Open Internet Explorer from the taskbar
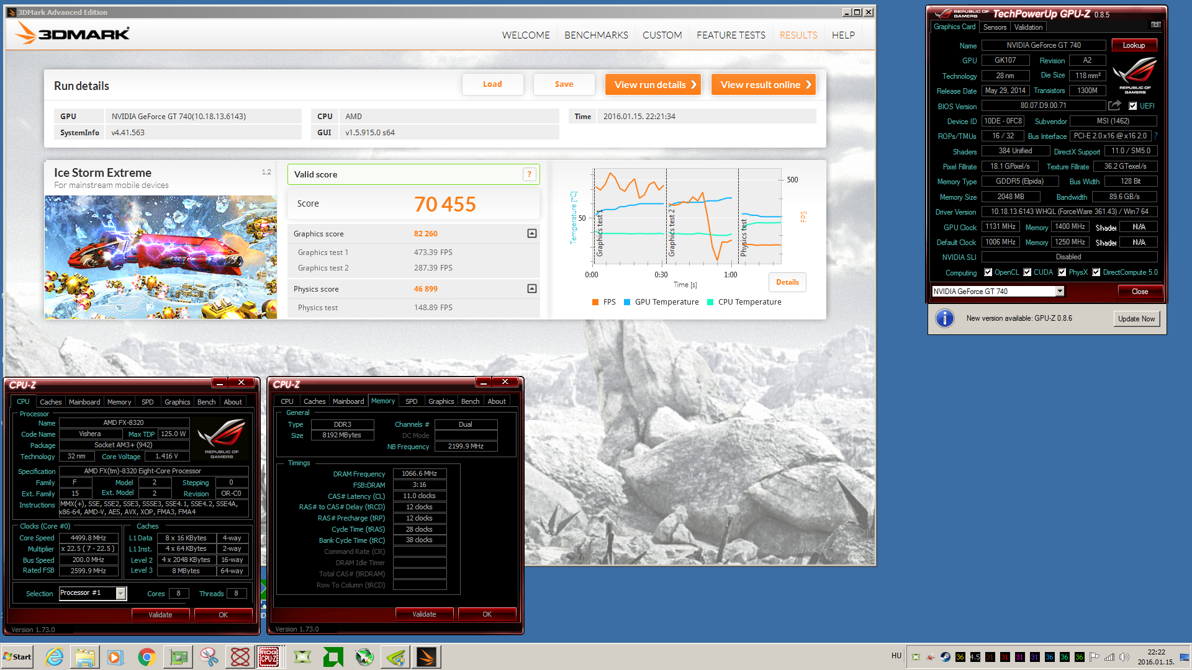Image resolution: width=1192 pixels, height=670 pixels. pos(54,657)
